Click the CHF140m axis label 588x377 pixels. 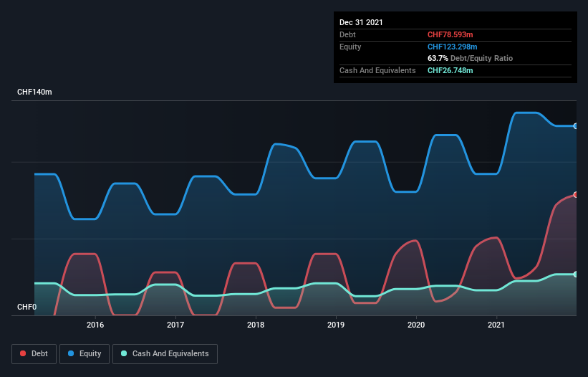click(x=34, y=92)
